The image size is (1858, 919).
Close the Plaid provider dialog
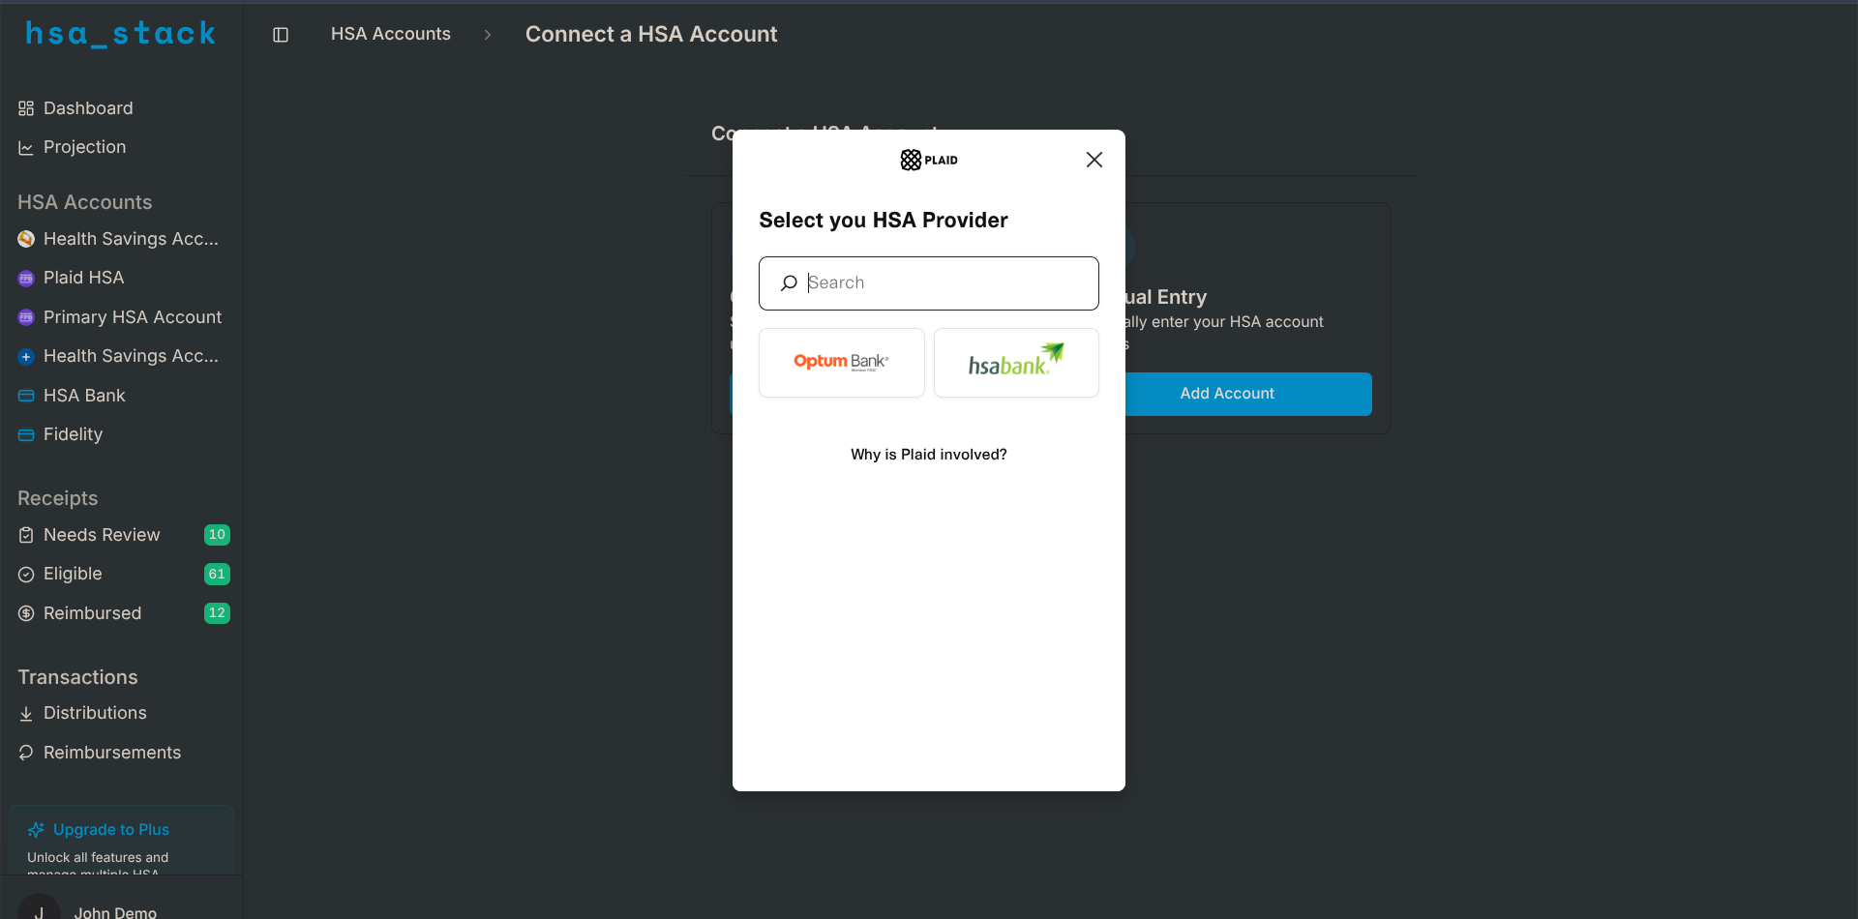1094,160
